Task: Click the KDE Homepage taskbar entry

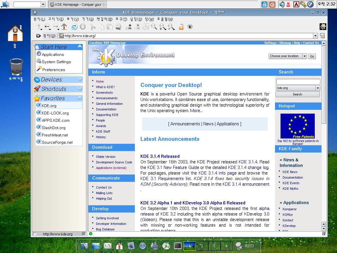Action: tap(77, 4)
